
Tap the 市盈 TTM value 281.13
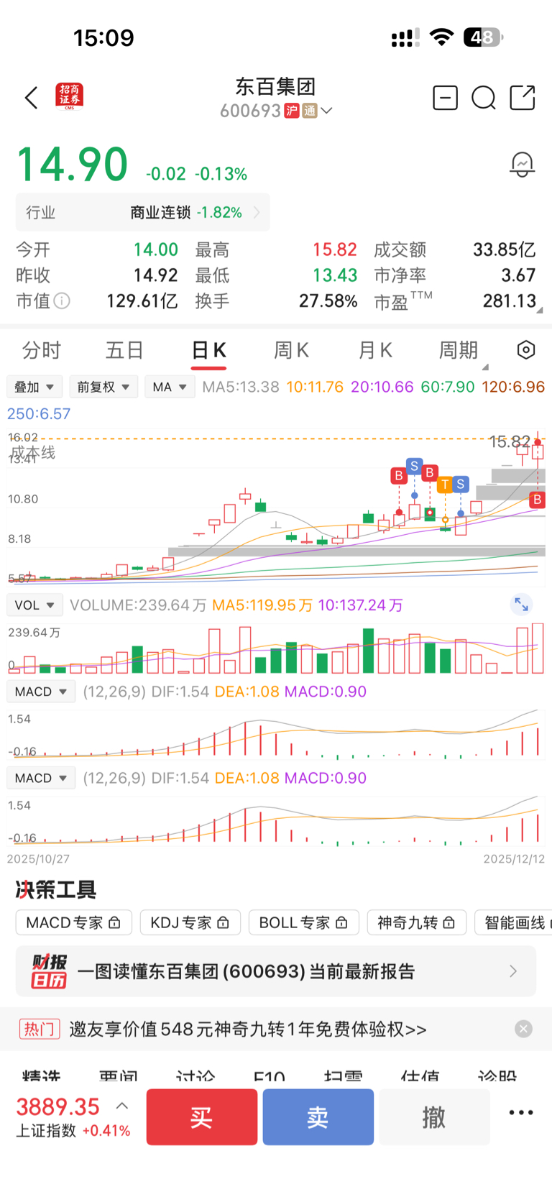(x=510, y=301)
